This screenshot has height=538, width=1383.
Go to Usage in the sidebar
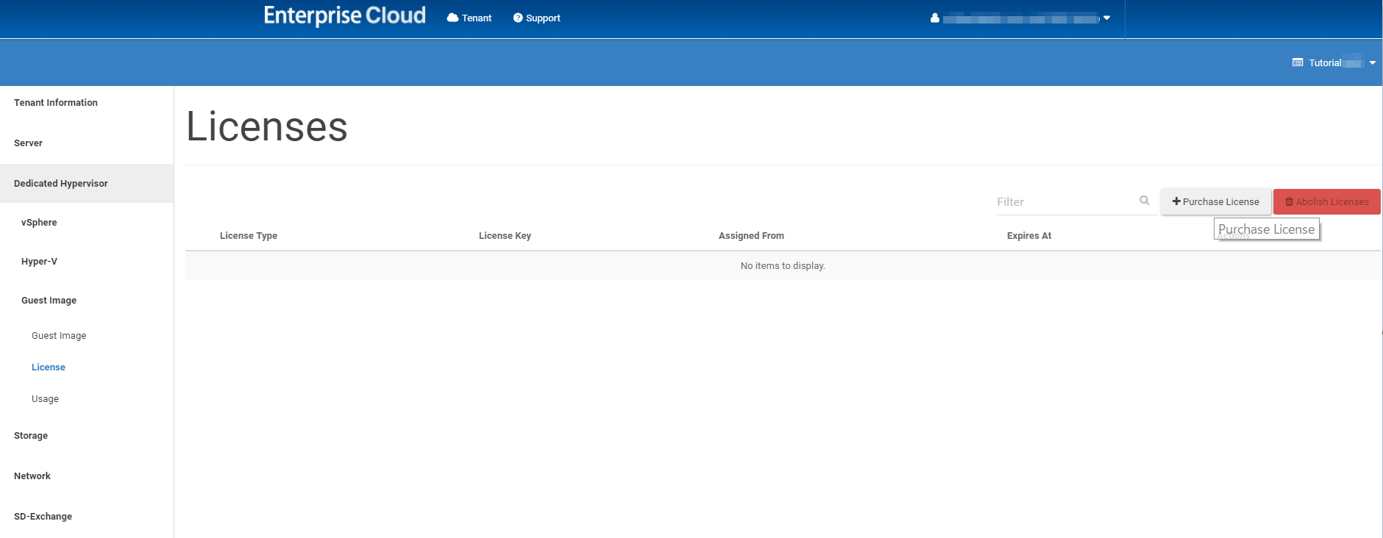click(45, 399)
